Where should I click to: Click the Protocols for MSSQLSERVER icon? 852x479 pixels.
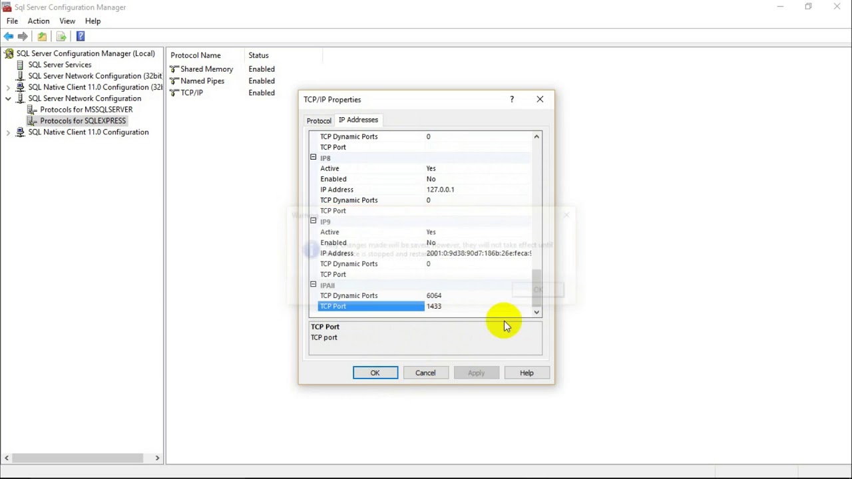[32, 110]
